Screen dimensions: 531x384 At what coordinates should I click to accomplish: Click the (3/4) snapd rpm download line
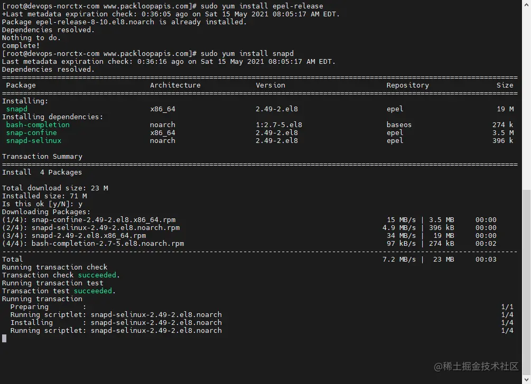tap(249, 236)
